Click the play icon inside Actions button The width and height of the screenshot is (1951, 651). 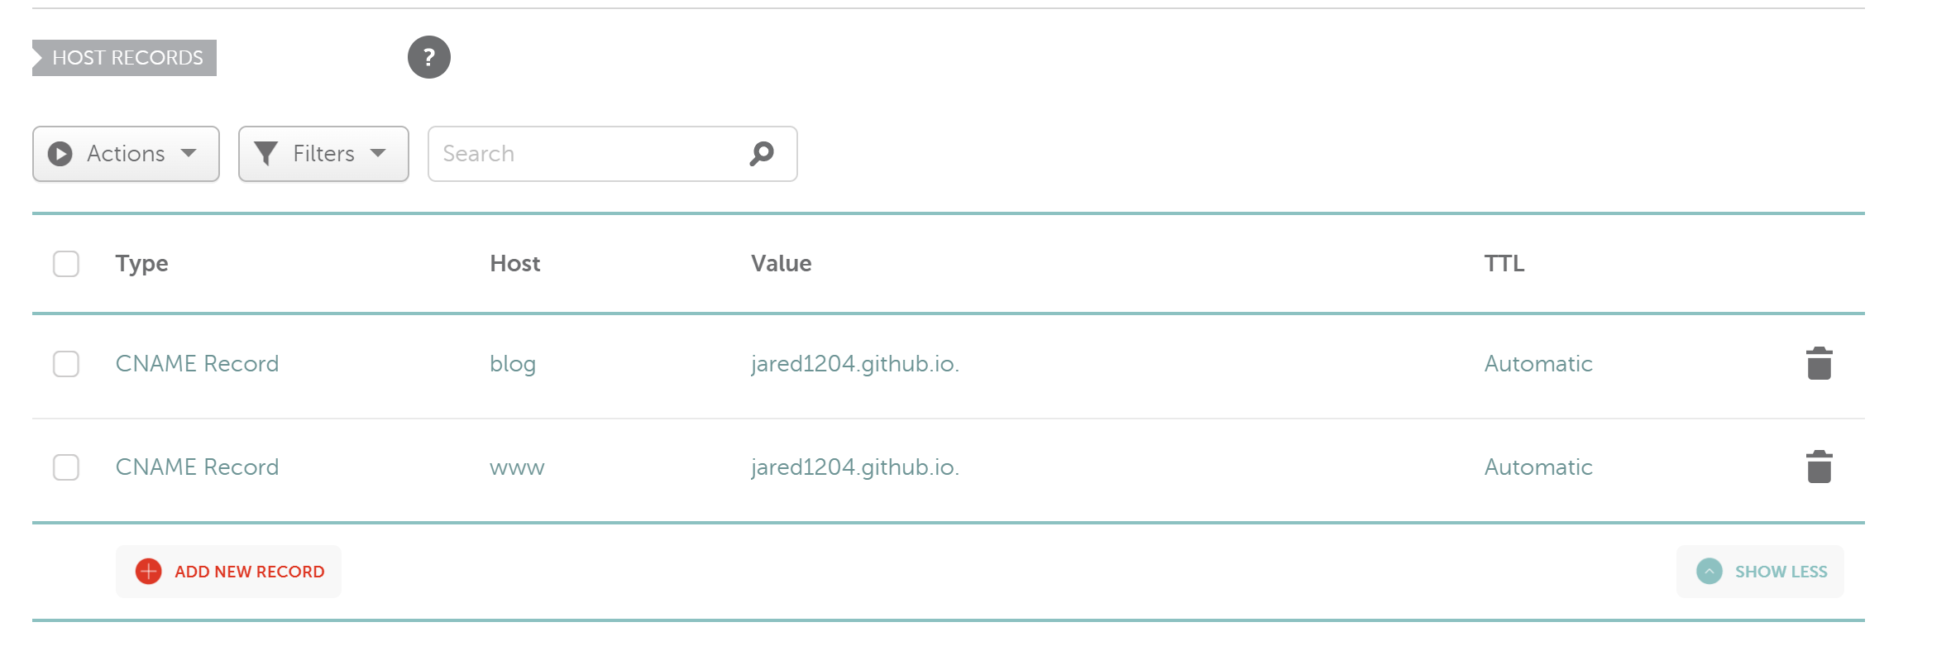[x=60, y=153]
